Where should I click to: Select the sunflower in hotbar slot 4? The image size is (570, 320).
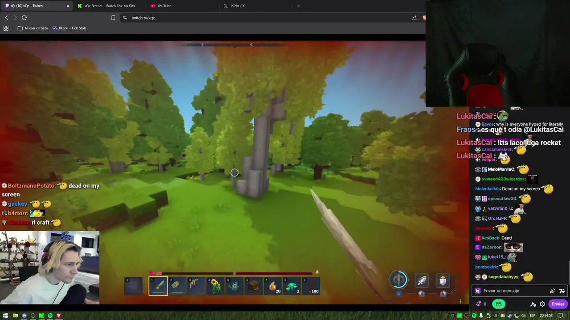point(216,286)
